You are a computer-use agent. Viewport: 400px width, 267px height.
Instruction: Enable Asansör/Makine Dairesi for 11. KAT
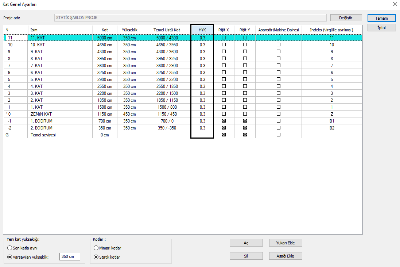pos(279,38)
